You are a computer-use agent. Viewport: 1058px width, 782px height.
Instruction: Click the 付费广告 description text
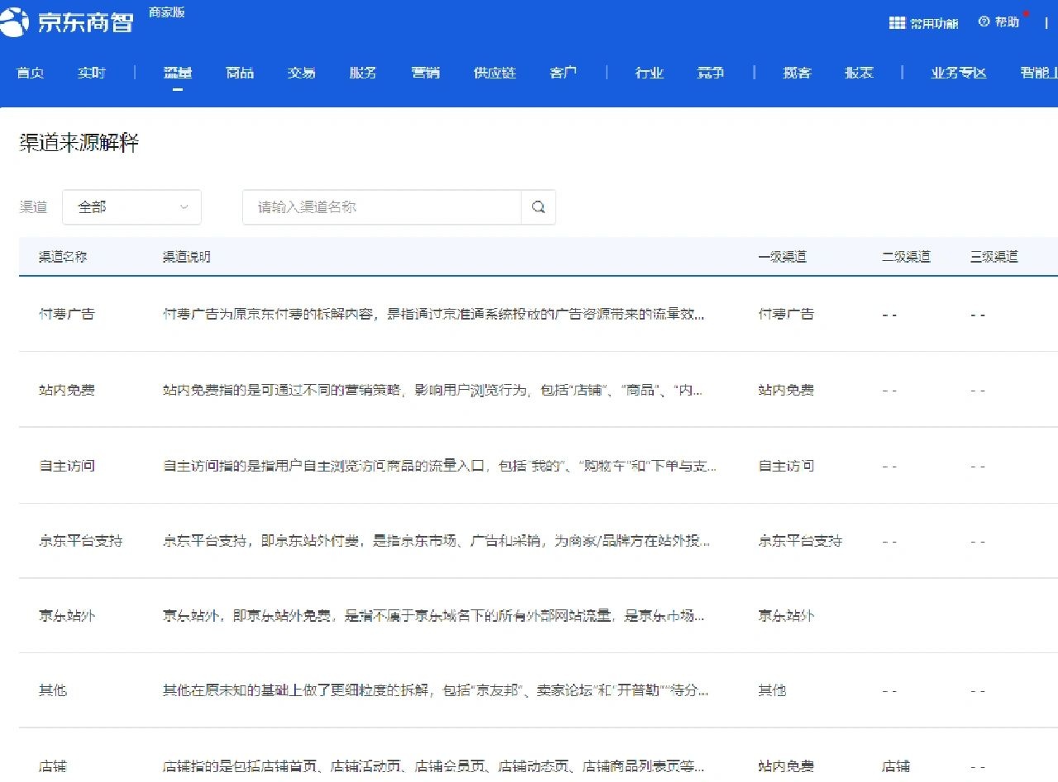(434, 314)
